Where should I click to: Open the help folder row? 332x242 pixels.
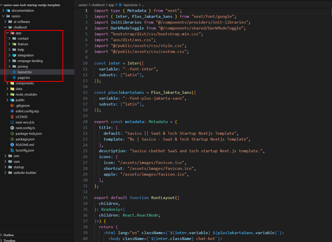click(x=37, y=50)
